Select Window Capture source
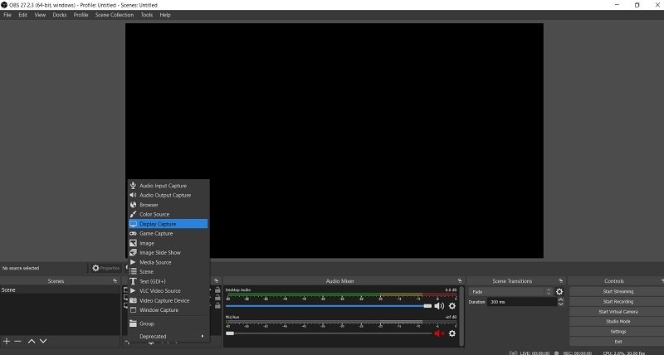664x355 pixels. 168,309
